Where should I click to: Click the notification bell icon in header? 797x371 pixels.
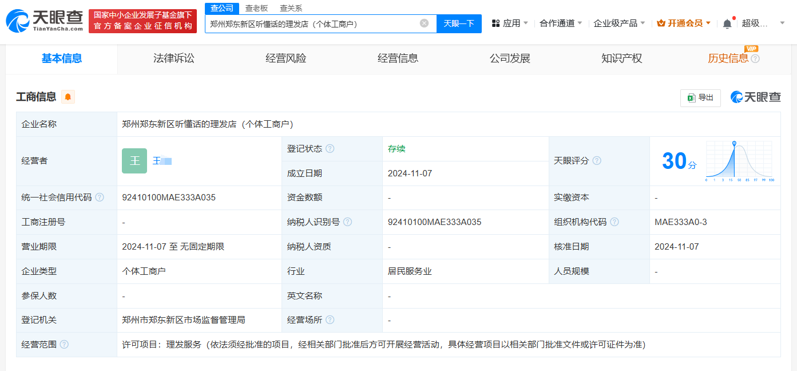727,23
